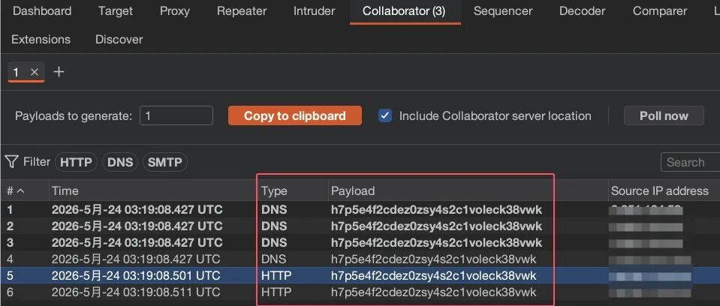This screenshot has width=720, height=306.
Task: Switch to the Decoder tab
Action: tap(583, 11)
